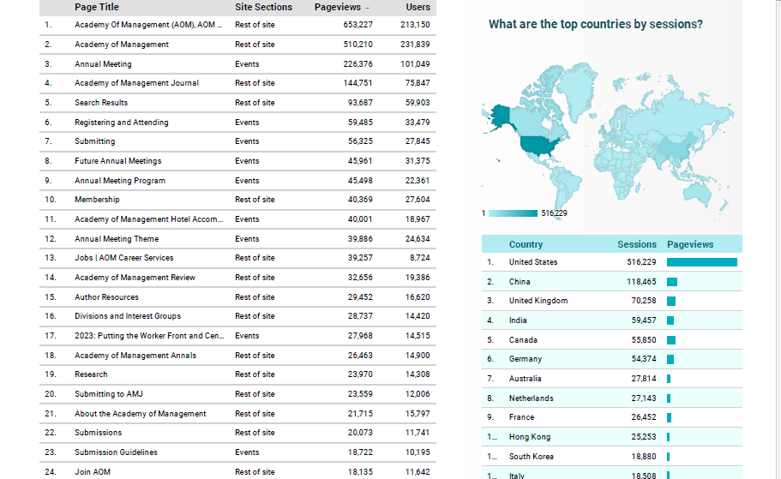Click 'Research' page title
The image size is (781, 479).
(x=91, y=374)
